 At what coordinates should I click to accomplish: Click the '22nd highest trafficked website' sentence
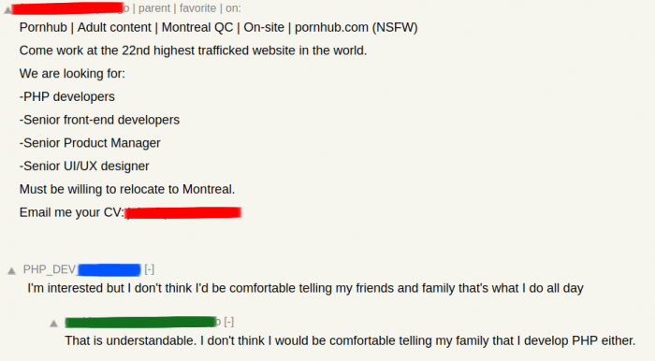[193, 51]
